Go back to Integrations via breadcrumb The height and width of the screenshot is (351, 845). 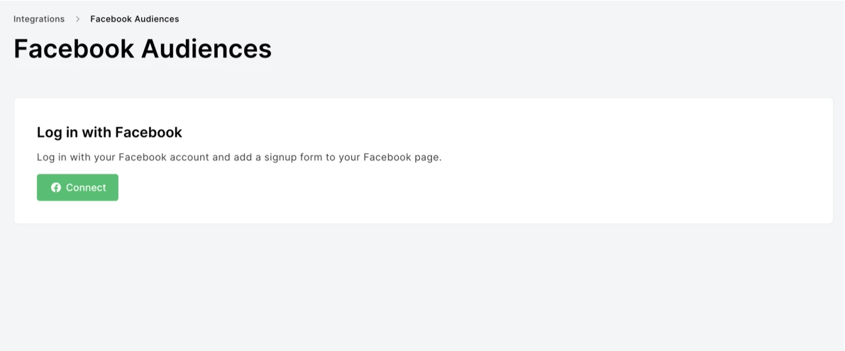point(39,19)
